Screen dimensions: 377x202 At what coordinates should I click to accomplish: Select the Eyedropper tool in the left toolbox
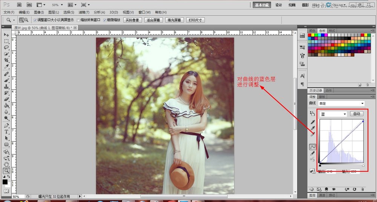tap(6, 66)
